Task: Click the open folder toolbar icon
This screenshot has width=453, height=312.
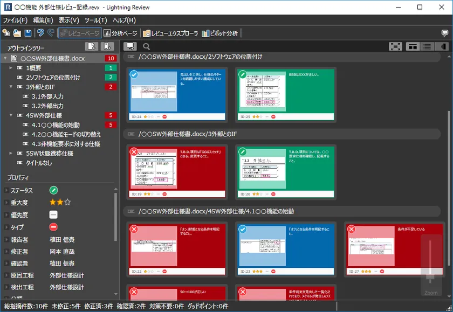Action: pos(17,33)
